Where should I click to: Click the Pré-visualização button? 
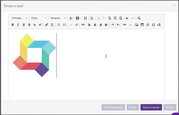tap(113, 107)
